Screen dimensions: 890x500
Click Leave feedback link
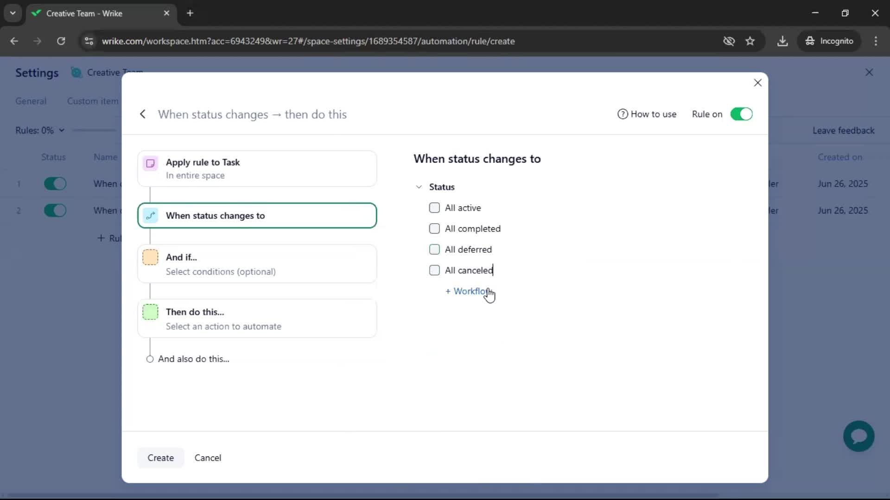(843, 131)
